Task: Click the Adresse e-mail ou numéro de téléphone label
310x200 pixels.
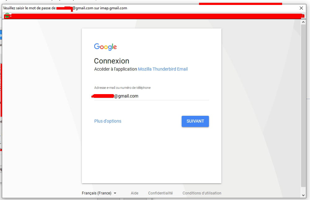Action: click(122, 88)
